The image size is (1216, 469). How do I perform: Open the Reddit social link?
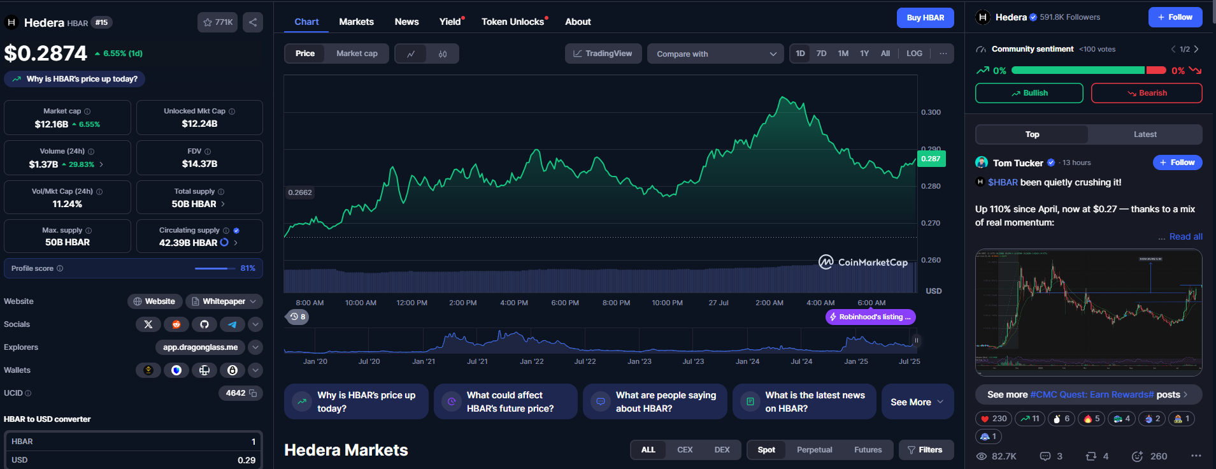[x=176, y=324]
